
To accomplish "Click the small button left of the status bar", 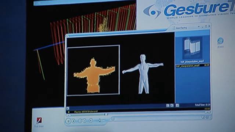I will pos(68,108).
